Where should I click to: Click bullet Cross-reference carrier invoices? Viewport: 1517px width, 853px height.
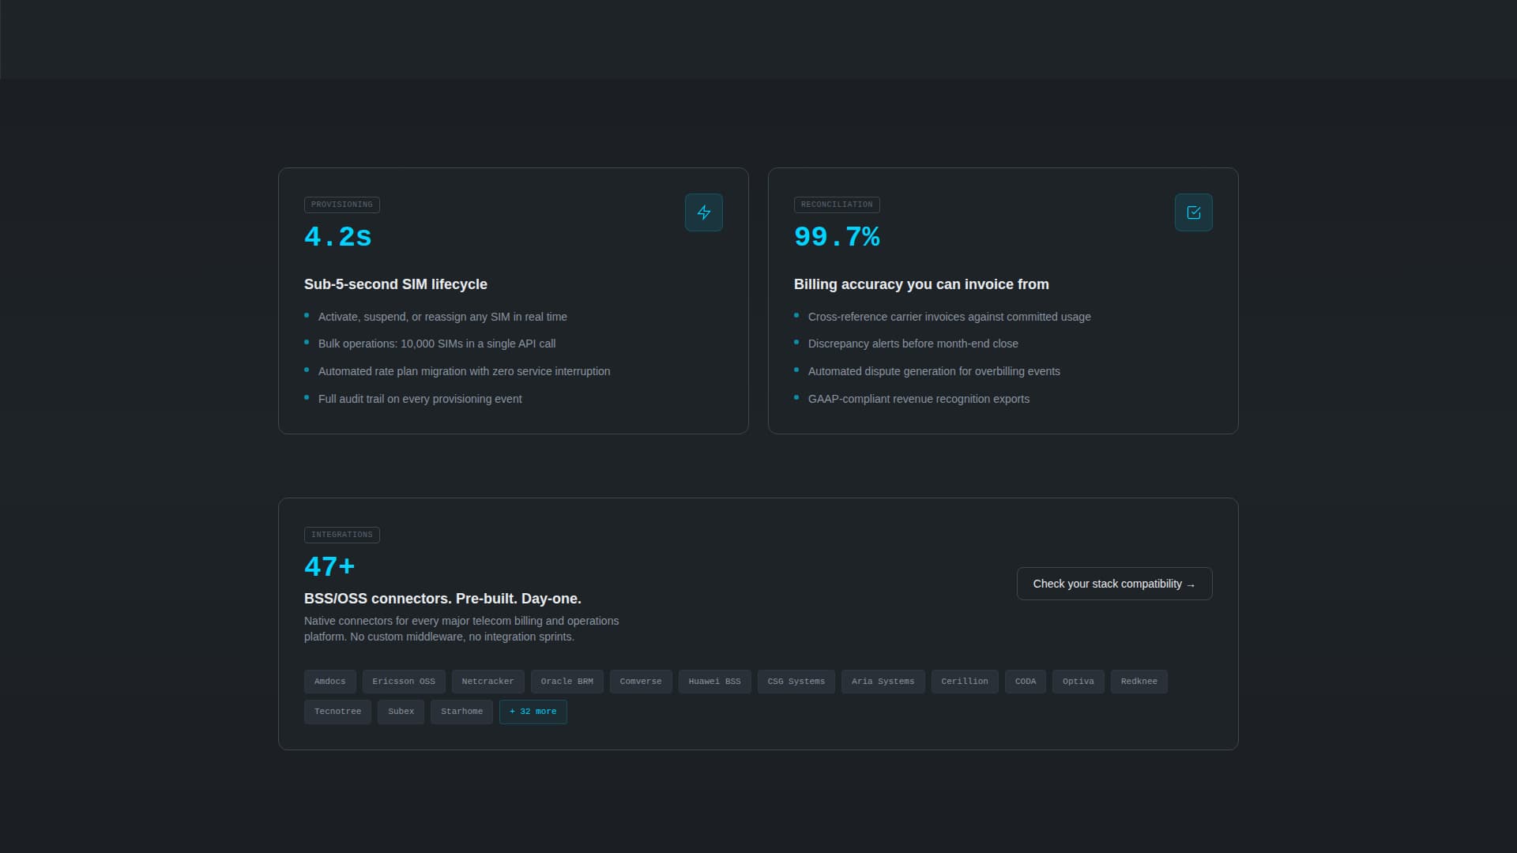click(x=949, y=317)
